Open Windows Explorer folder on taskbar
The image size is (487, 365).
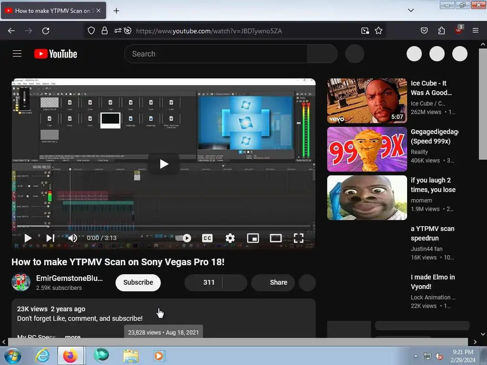131,355
